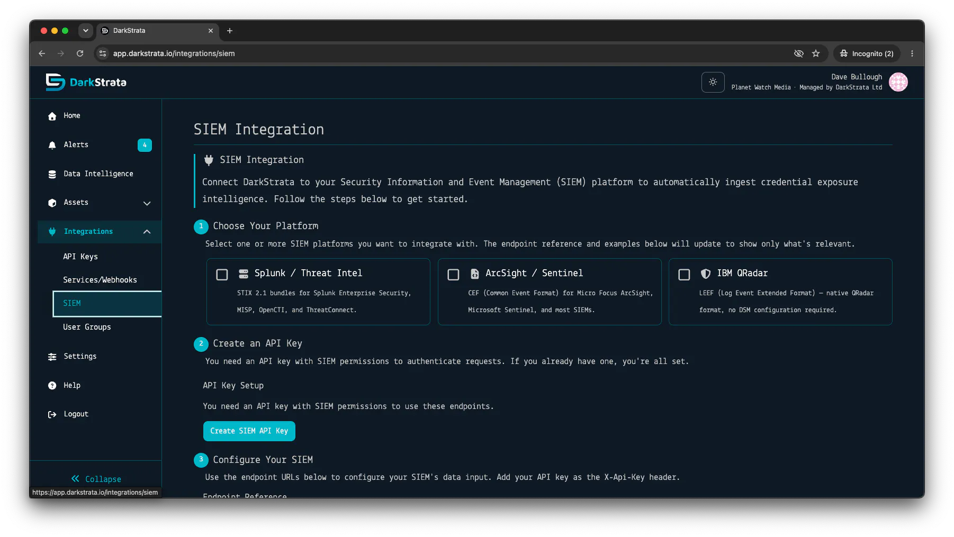
Task: Click the Collapse double-chevron icon
Action: pyautogui.click(x=75, y=479)
